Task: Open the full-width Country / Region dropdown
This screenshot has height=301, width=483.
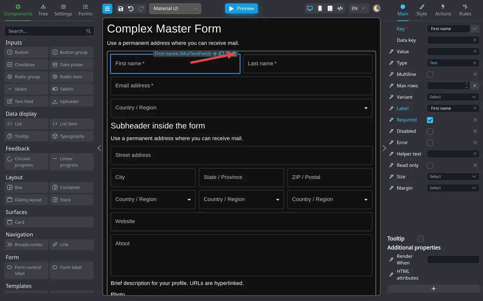Action: click(241, 108)
